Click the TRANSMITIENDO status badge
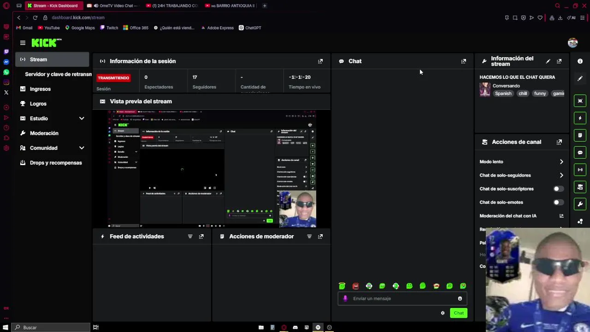Viewport: 590px width, 332px height. pyautogui.click(x=113, y=78)
